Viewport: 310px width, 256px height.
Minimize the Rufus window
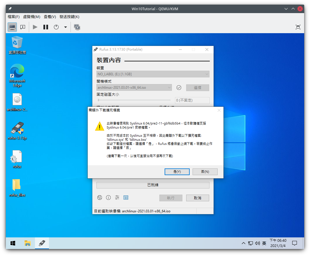180,49
